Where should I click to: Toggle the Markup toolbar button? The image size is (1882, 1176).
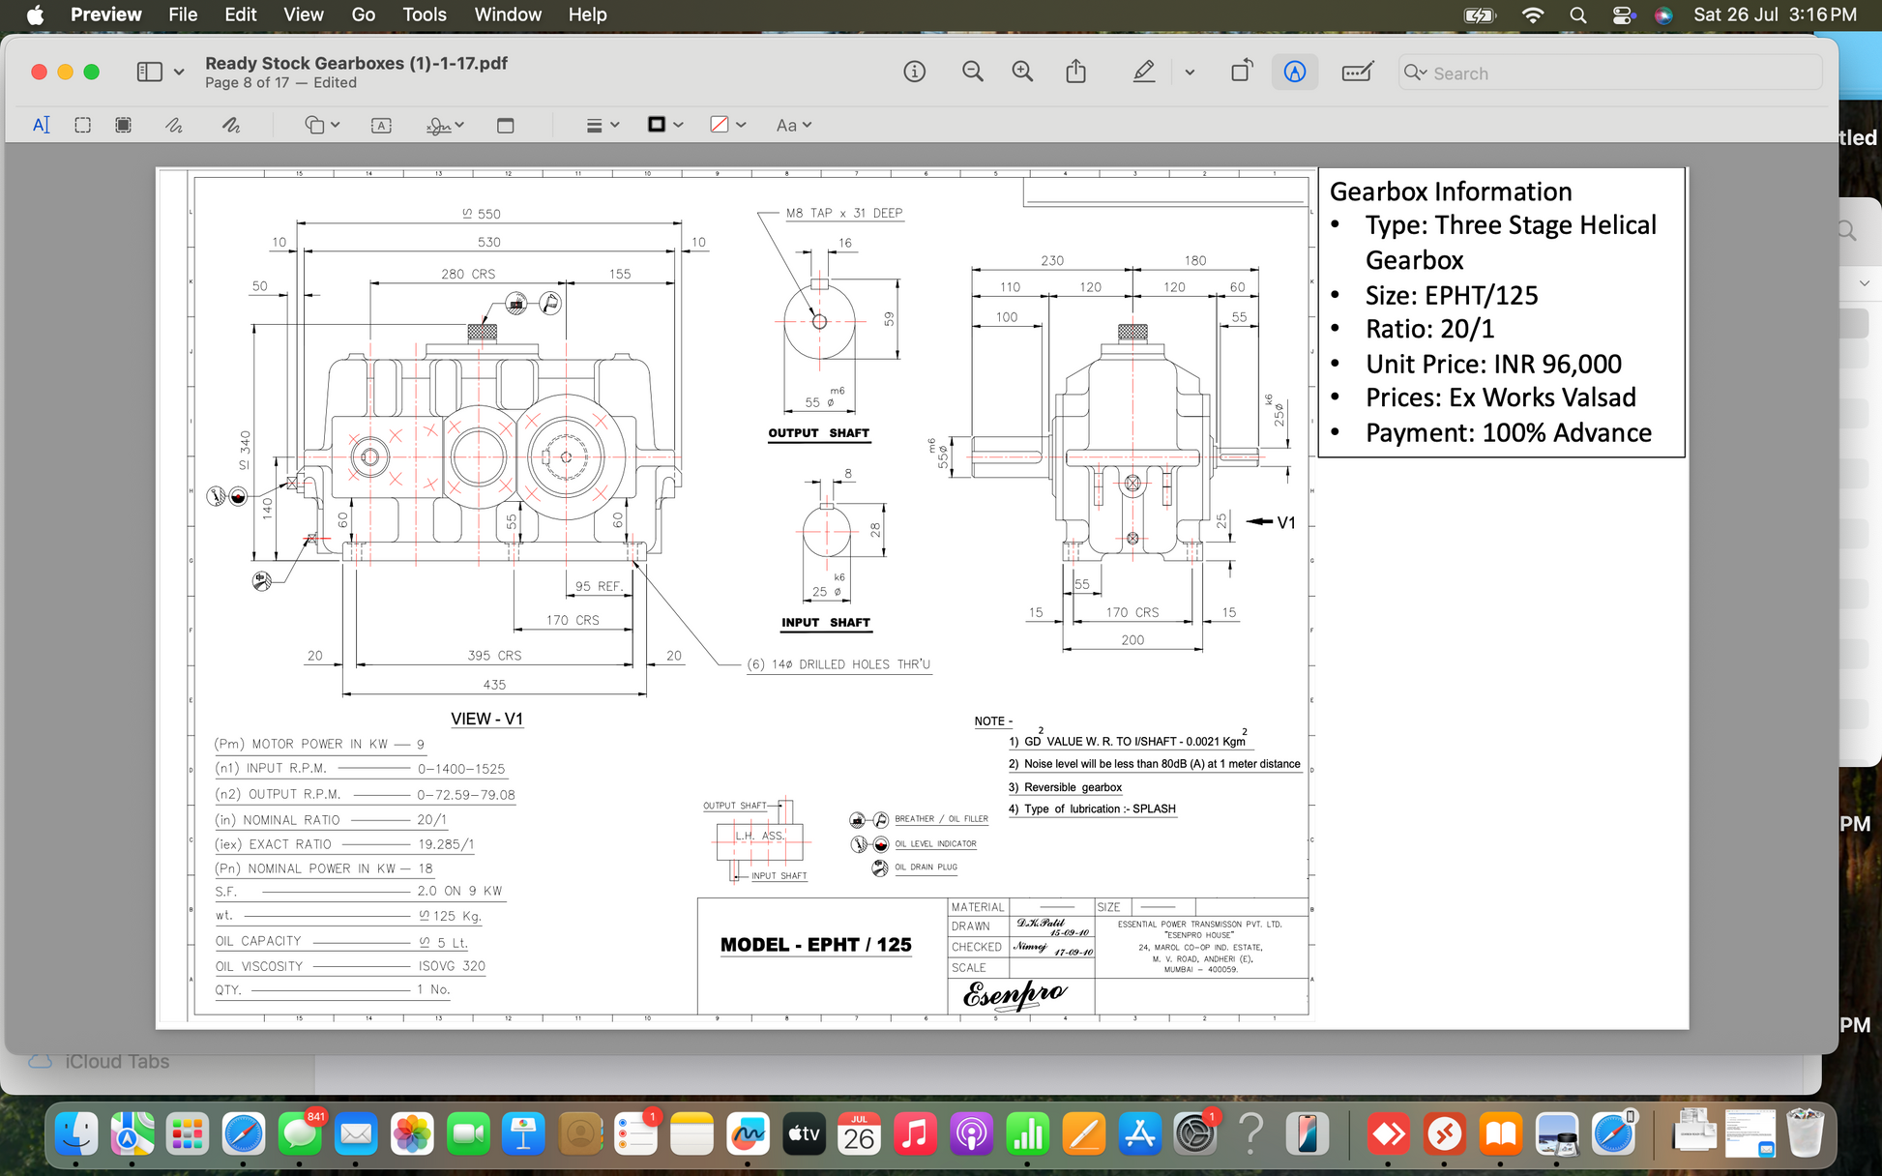click(x=1295, y=72)
